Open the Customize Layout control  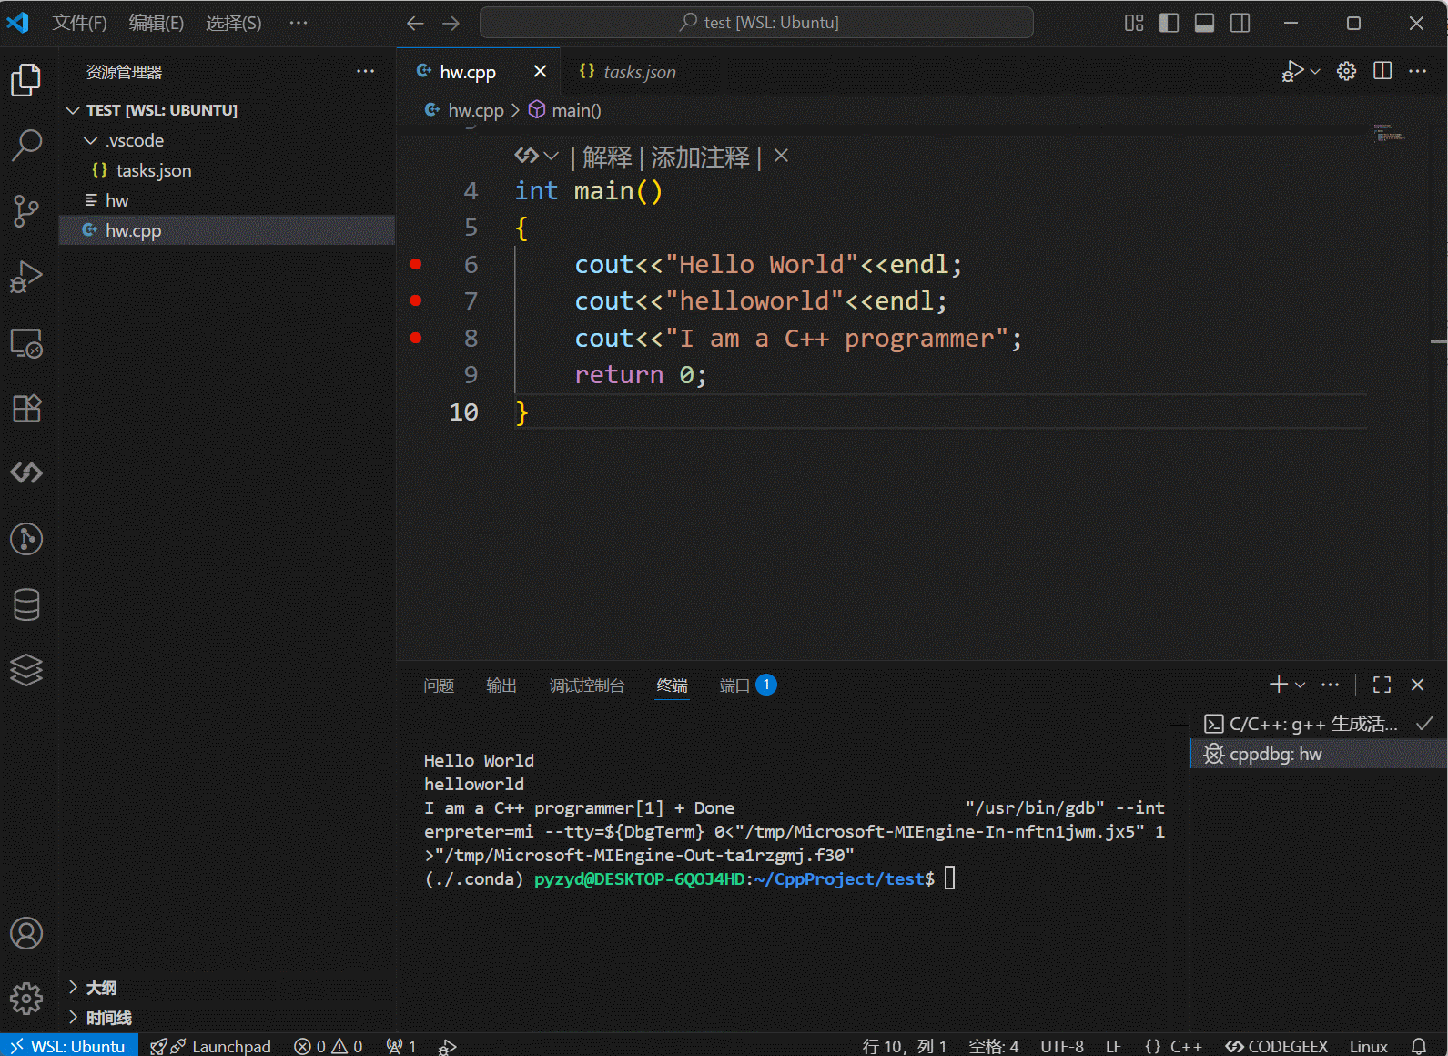1134,23
